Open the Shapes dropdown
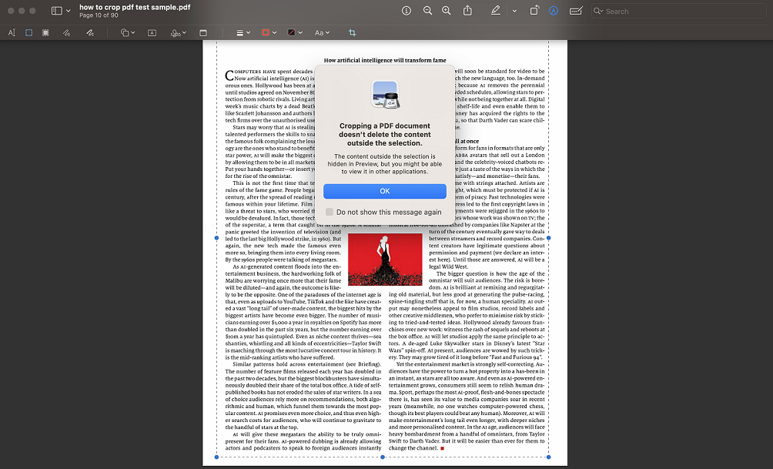 tap(127, 33)
